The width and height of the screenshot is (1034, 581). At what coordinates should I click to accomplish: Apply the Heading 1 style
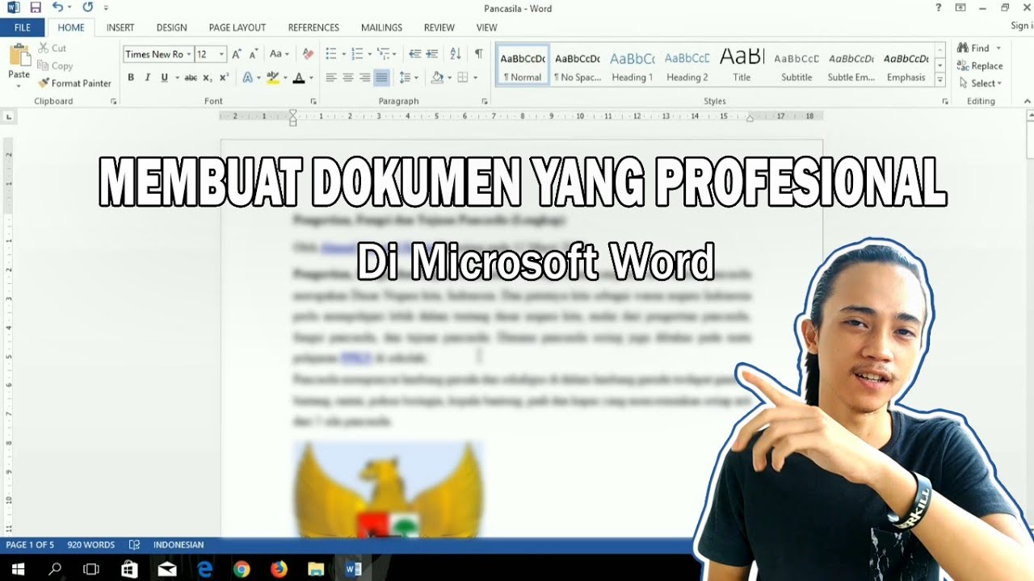(633, 65)
